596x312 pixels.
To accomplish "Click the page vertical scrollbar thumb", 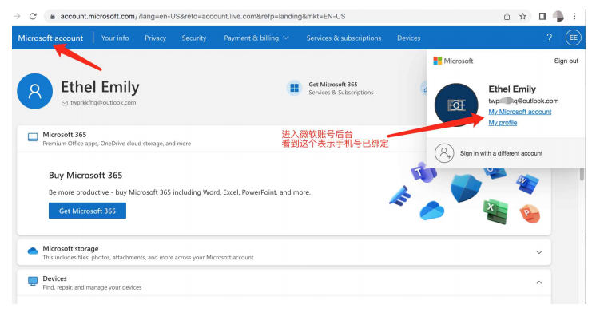I will [x=582, y=174].
